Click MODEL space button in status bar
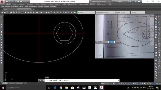Screen dimensions: 161x90 tap(104, 83)
